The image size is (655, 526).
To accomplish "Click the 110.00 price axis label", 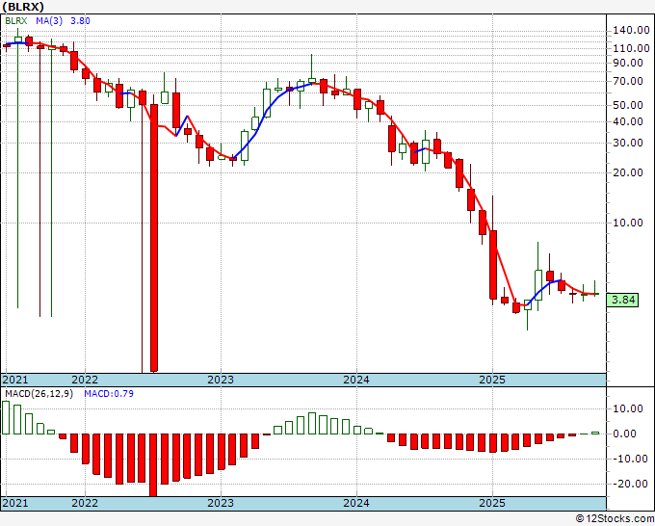I will [x=631, y=48].
